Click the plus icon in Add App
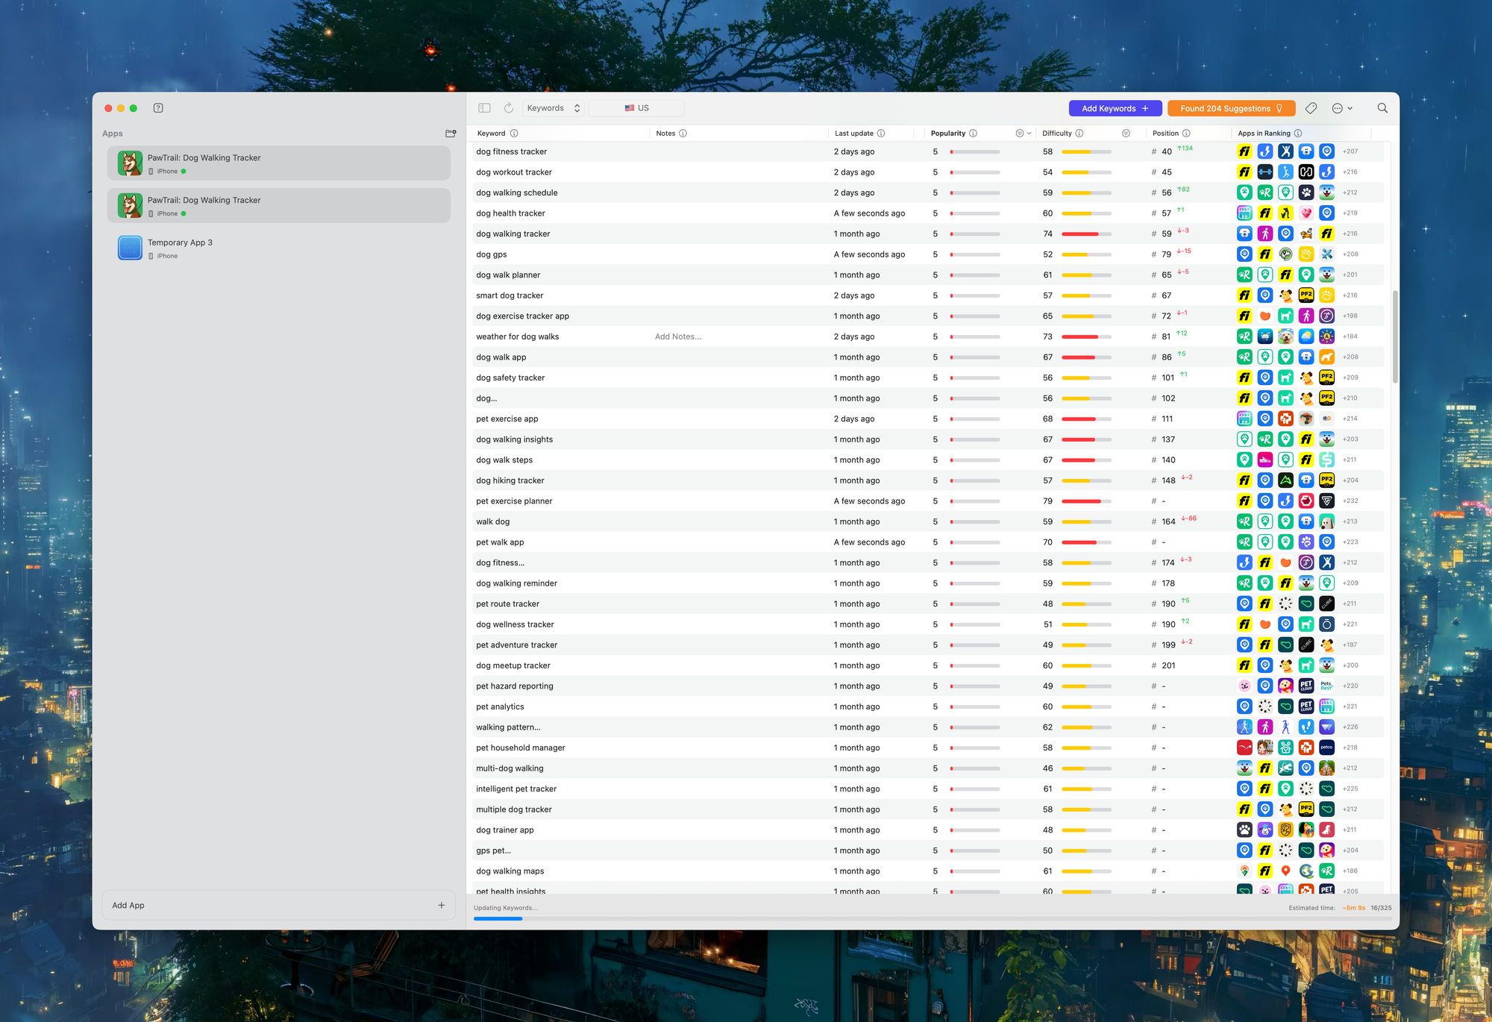The image size is (1492, 1022). coord(442,905)
